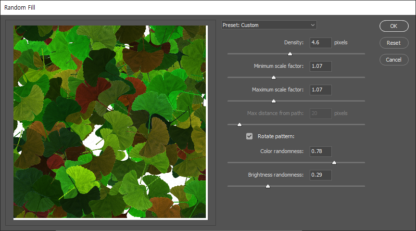Screen dimensions: 416x231
Task: Cancel the Random Fill dialog
Action: pos(394,60)
